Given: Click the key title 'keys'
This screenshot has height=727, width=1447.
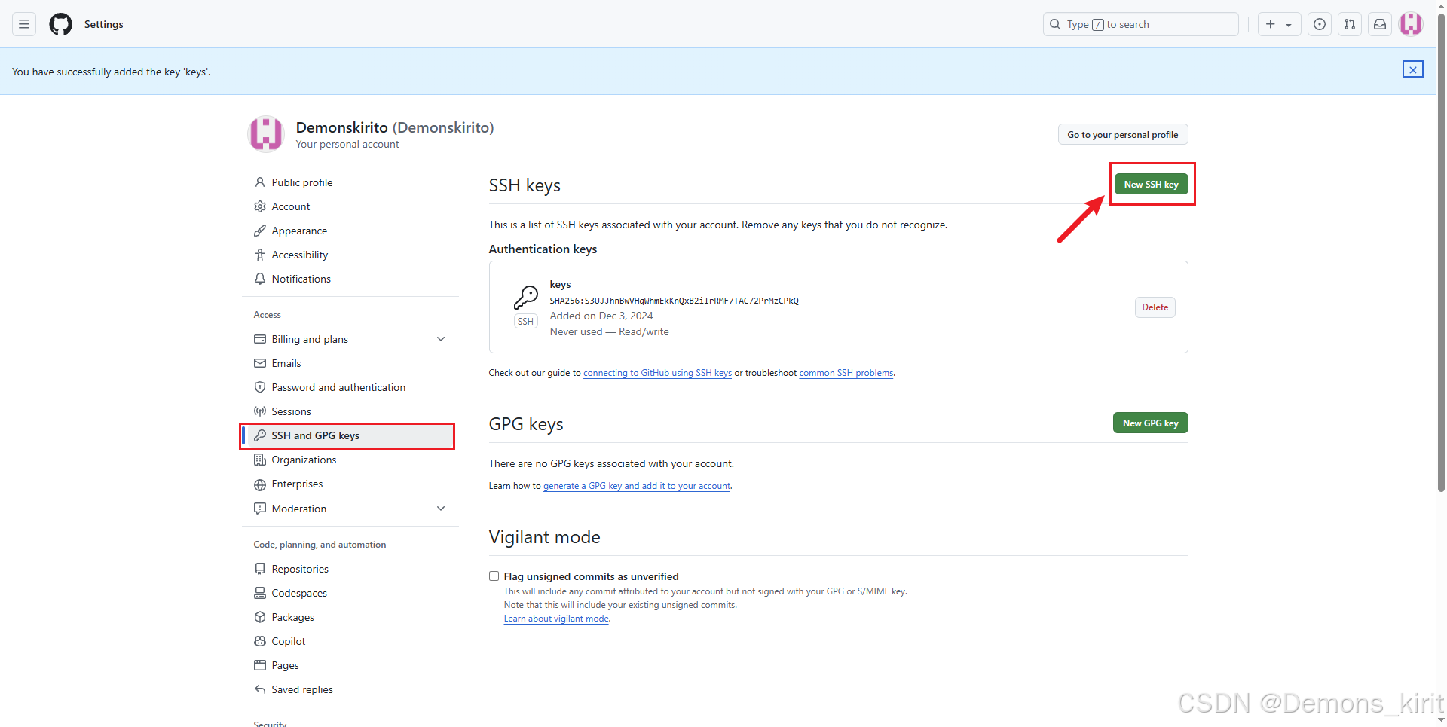Looking at the screenshot, I should point(560,284).
